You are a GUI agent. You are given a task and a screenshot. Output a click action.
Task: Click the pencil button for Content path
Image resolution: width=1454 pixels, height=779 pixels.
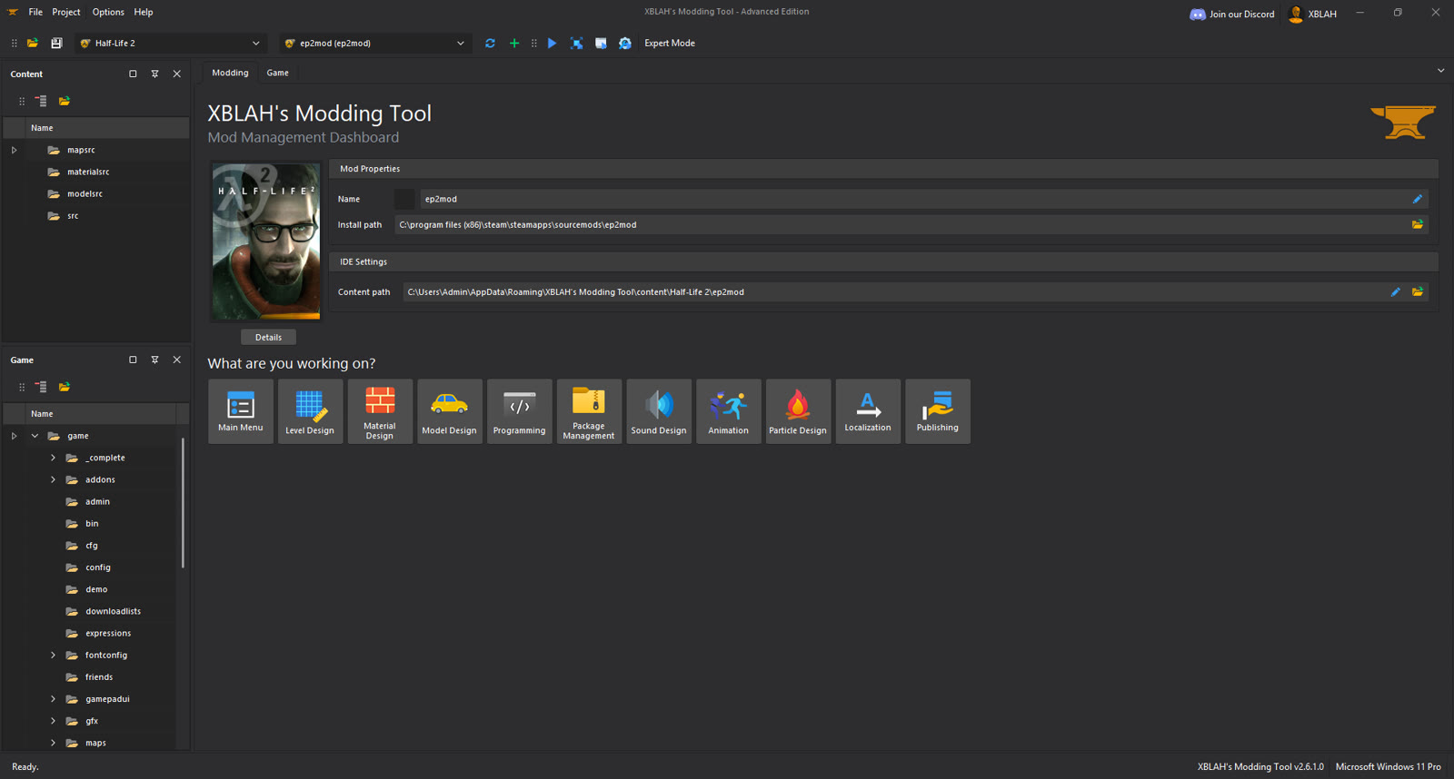[x=1396, y=291]
